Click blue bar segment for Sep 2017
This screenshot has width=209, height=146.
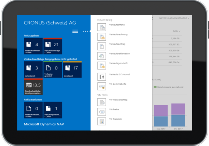coord(161,121)
